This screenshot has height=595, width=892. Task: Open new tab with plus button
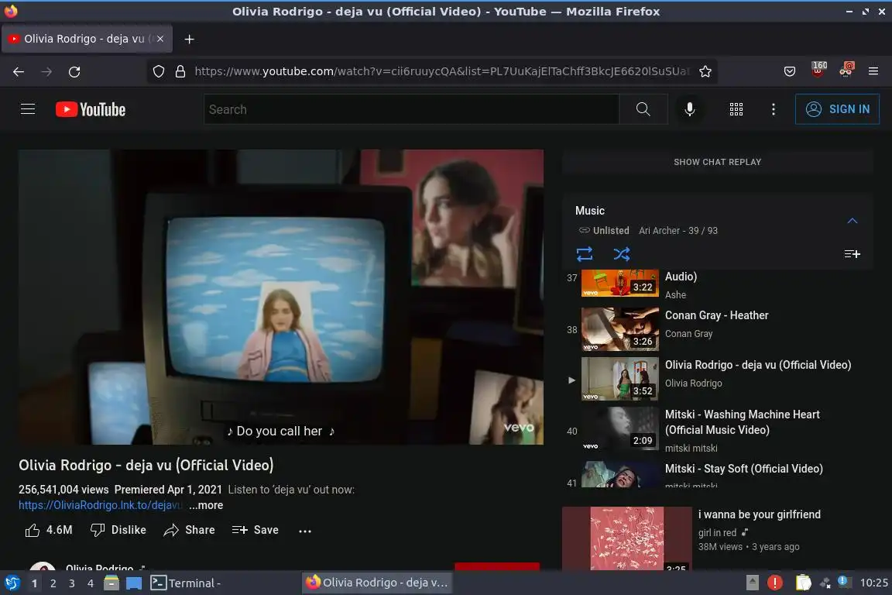[x=190, y=39]
